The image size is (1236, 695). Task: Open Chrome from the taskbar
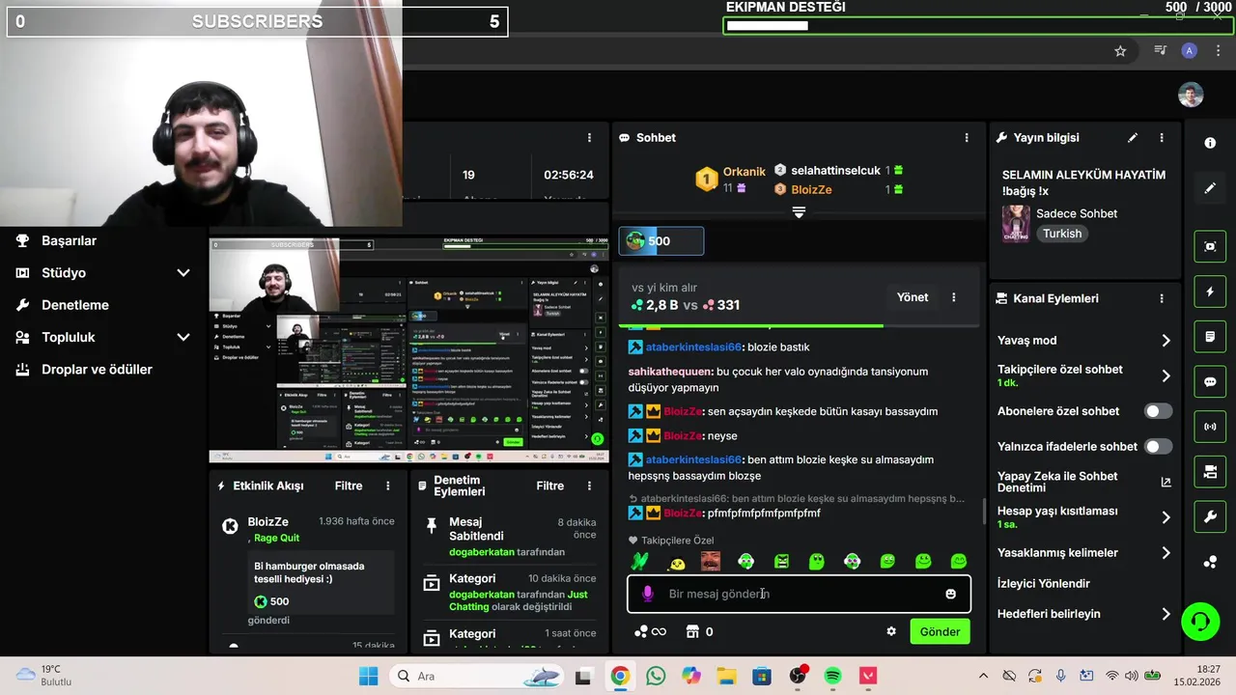point(620,676)
